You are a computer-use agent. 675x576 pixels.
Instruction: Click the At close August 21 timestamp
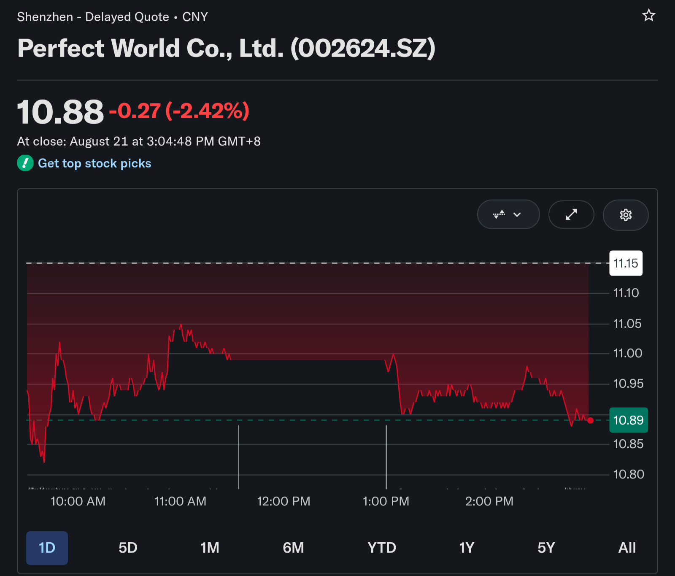(x=139, y=141)
